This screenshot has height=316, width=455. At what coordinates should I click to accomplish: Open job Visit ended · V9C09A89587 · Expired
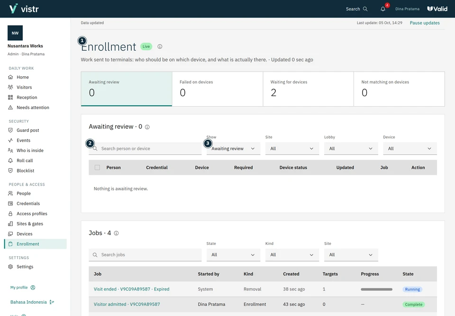click(x=131, y=289)
